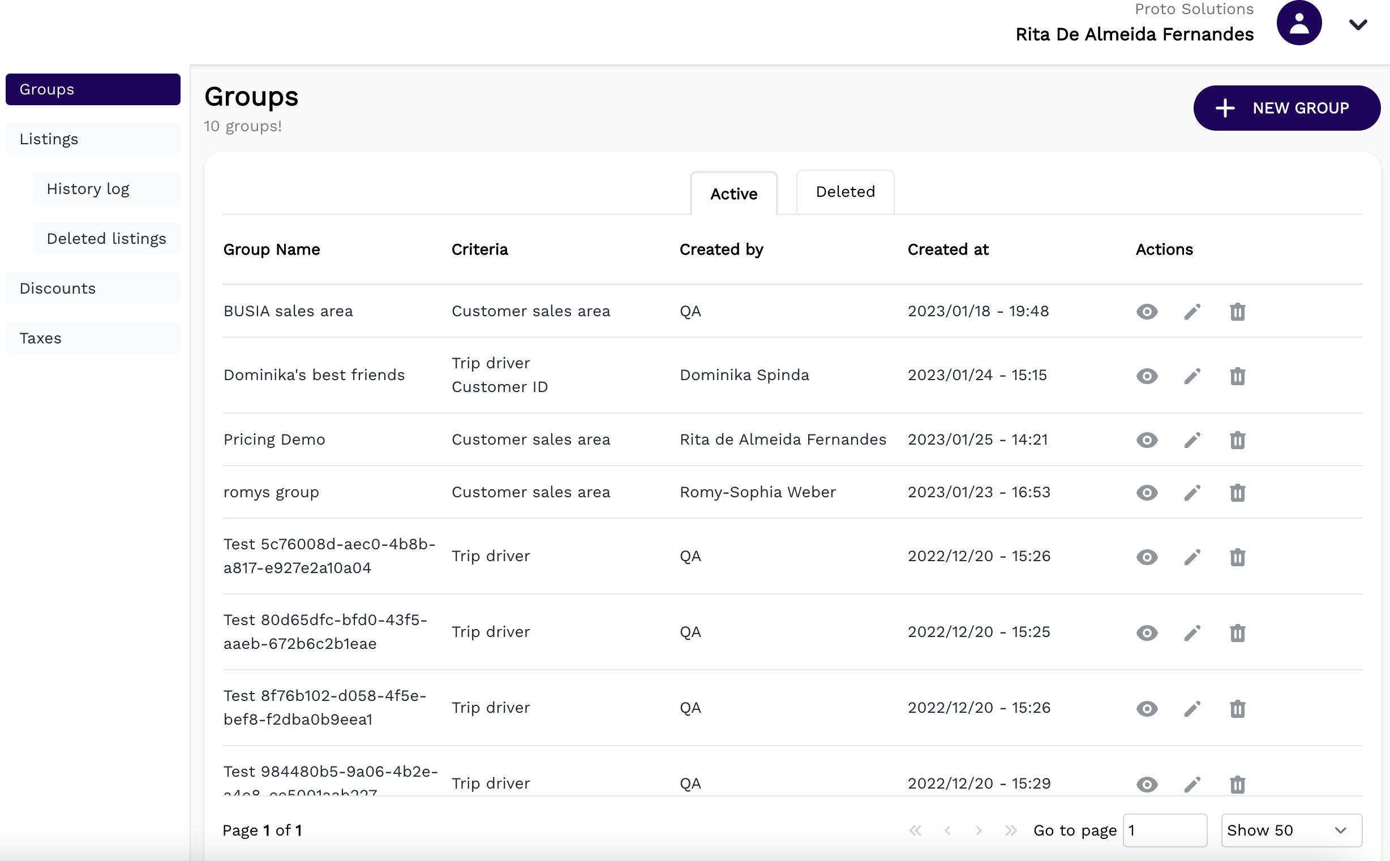Click 'romys group' group name
Image resolution: width=1390 pixels, height=861 pixels.
point(271,492)
